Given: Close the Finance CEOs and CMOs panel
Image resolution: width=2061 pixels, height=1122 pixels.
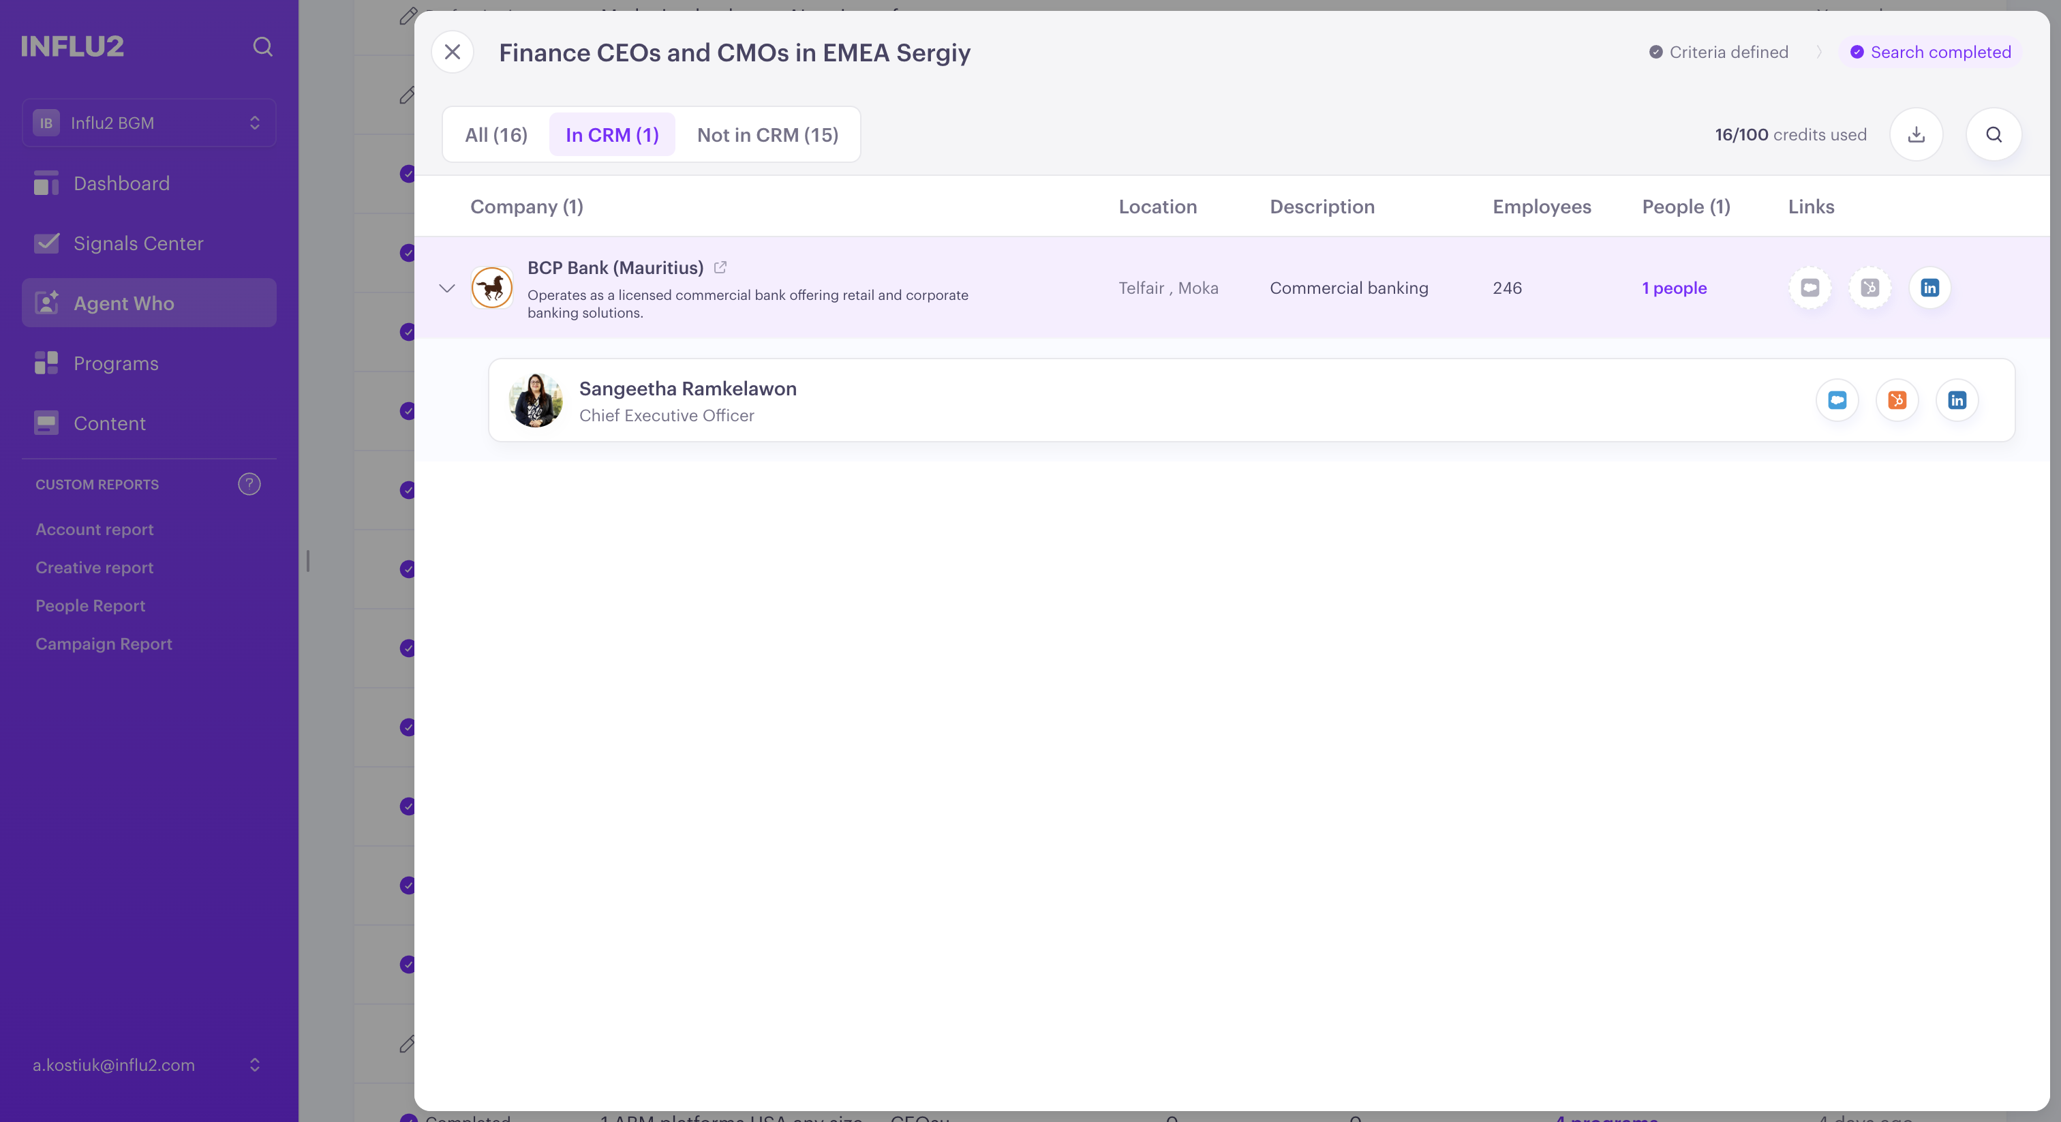Looking at the screenshot, I should [x=452, y=52].
